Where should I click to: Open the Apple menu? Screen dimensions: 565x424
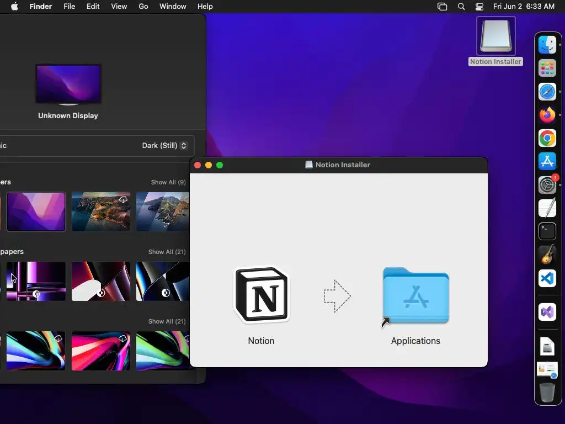pyautogui.click(x=14, y=6)
